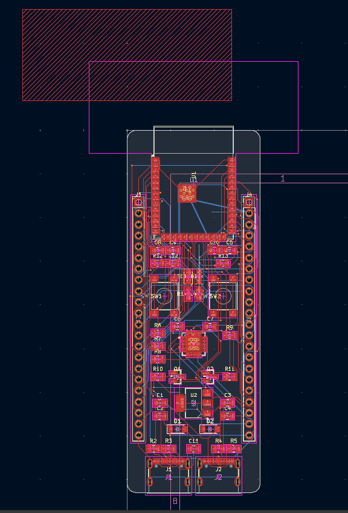Select the QFN chip with center pad 29
Viewport: 348px width, 513px height.
pos(193,344)
